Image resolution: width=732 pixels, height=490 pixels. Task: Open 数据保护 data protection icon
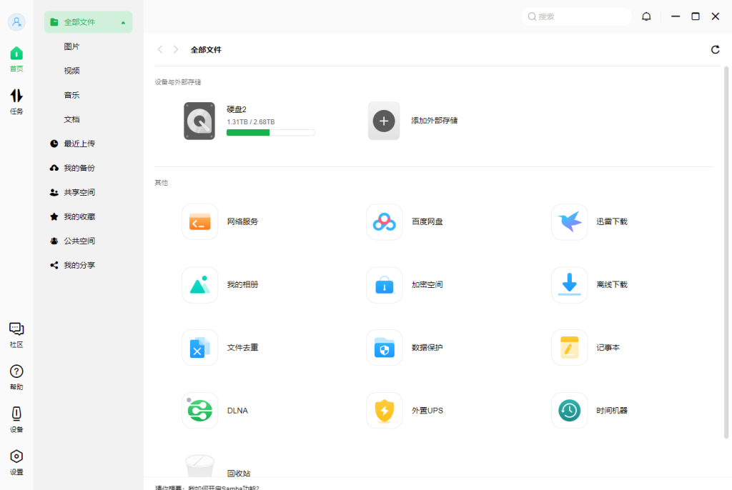coord(384,348)
